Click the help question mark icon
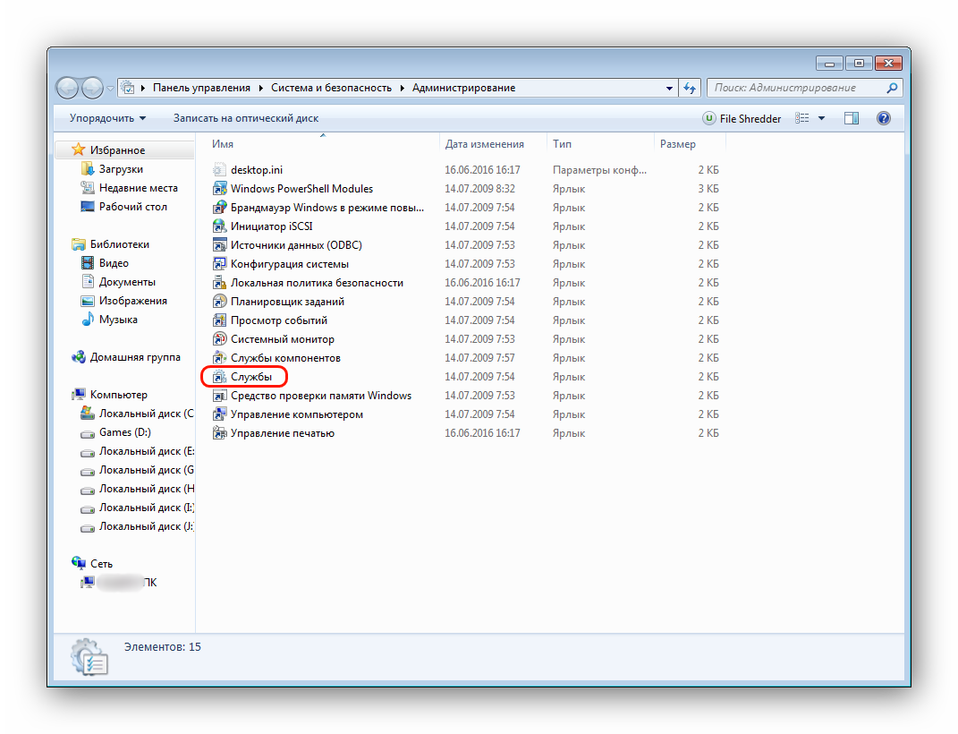The image size is (958, 734). [x=883, y=118]
